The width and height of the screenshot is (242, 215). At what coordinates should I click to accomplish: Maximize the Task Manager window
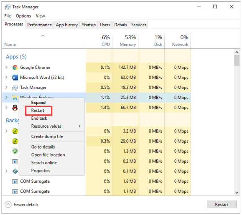[x=215, y=7]
